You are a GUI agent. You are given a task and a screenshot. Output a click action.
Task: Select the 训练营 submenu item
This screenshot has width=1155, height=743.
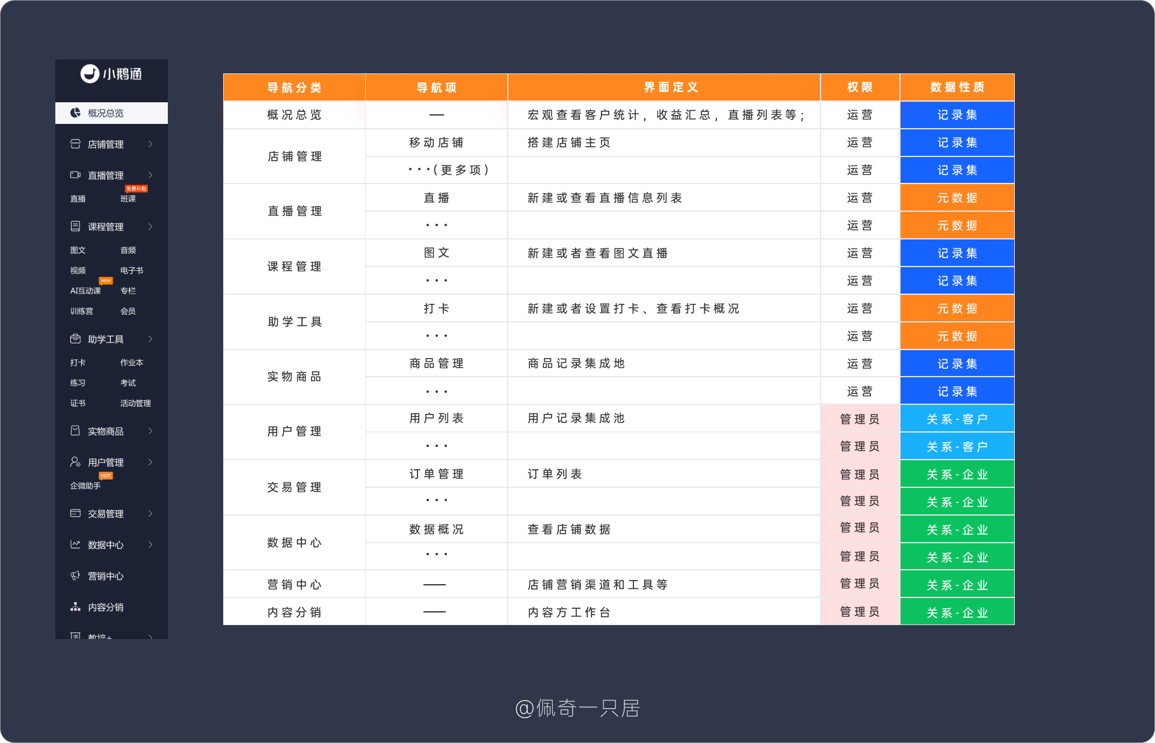81,311
